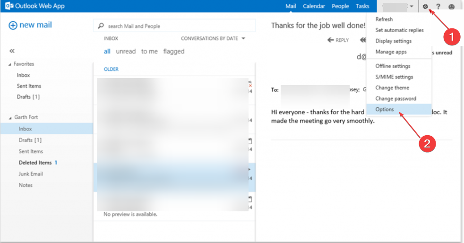Filter messages by unread

[x=126, y=52]
